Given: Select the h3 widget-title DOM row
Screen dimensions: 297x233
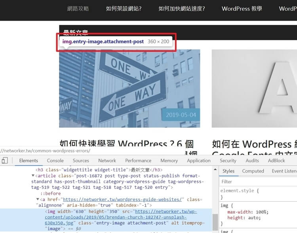Looking at the screenshot, I should tap(99, 170).
